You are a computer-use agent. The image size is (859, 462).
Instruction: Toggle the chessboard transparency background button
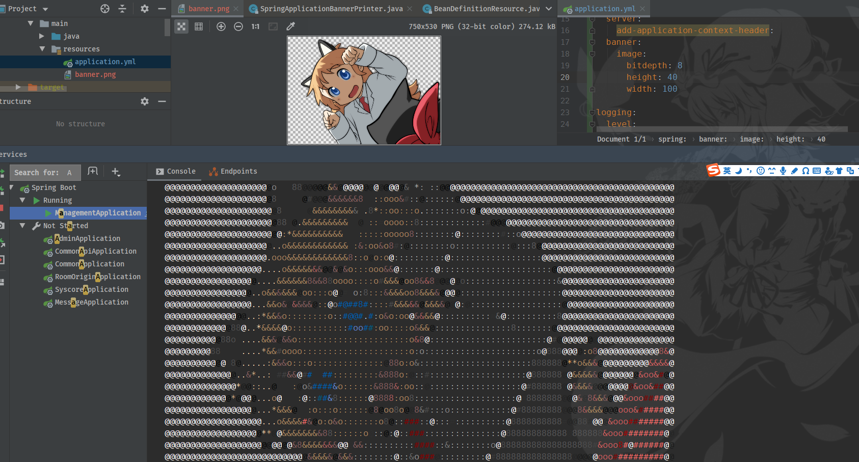[x=181, y=26]
